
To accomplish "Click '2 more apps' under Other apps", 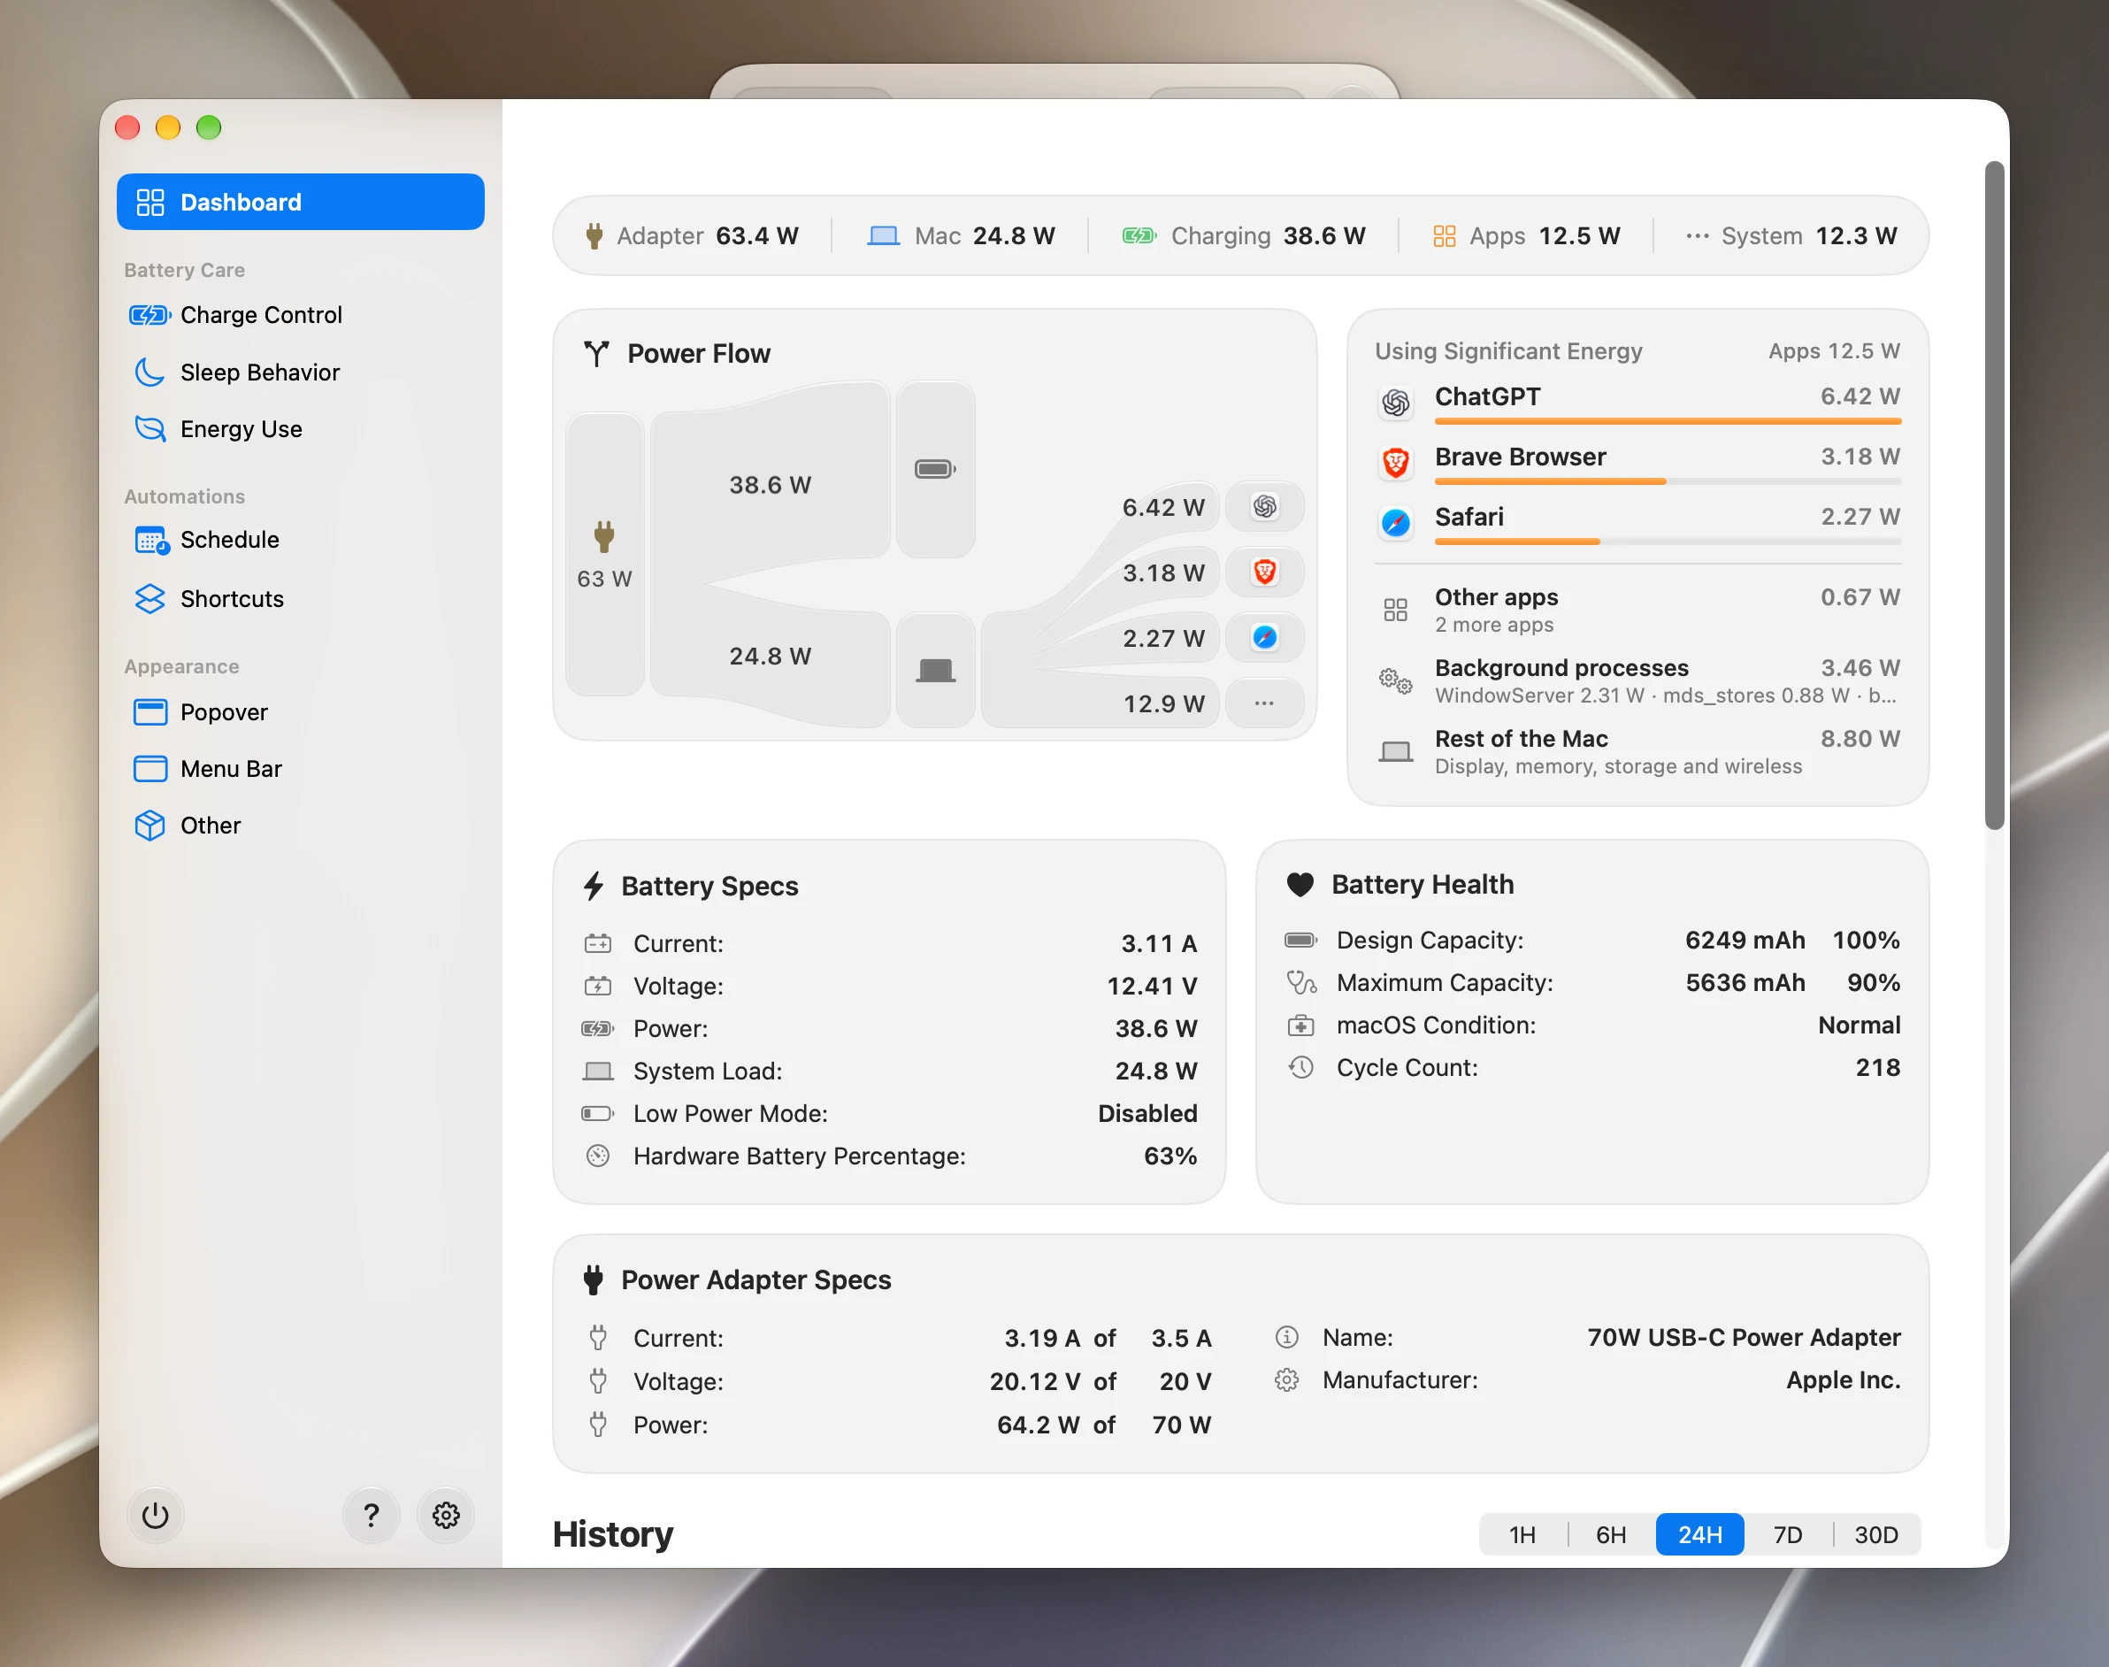I will point(1494,625).
